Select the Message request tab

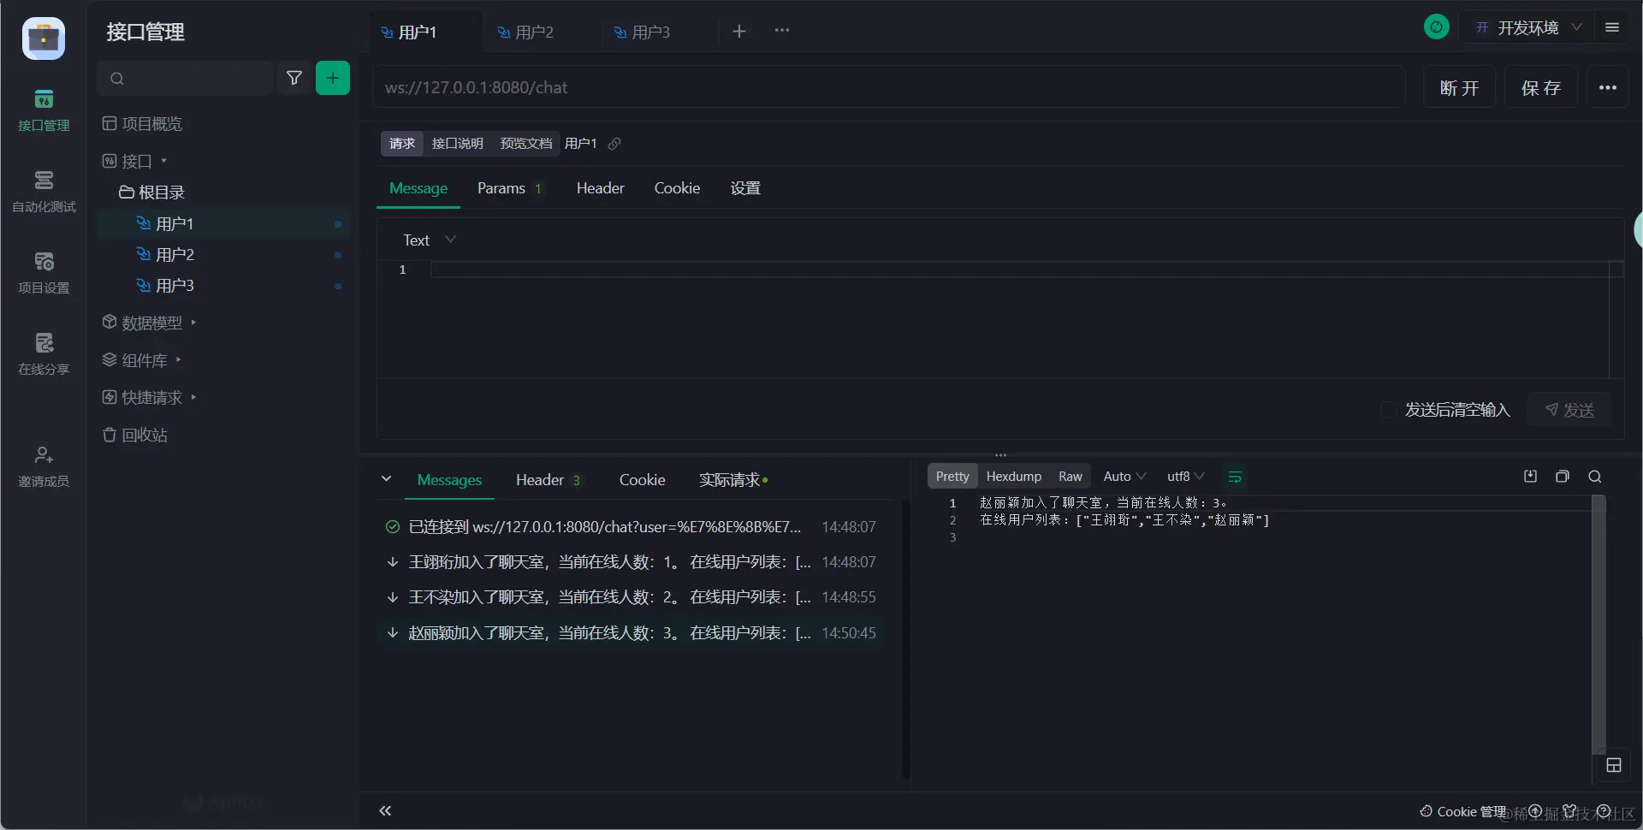pyautogui.click(x=418, y=188)
